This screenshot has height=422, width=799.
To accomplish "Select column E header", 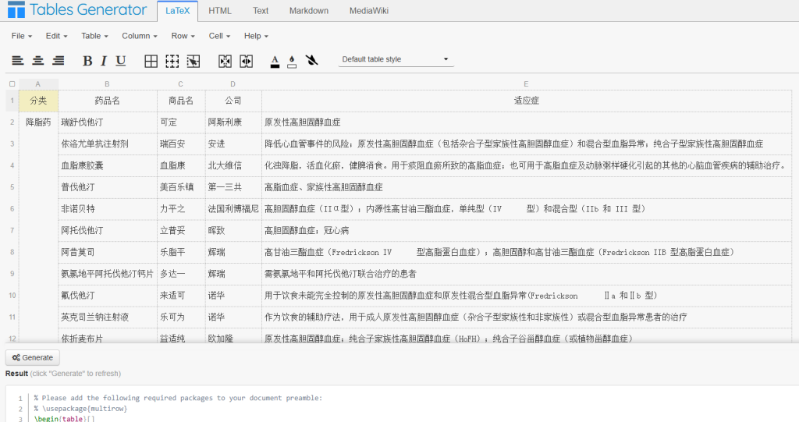I will (526, 84).
